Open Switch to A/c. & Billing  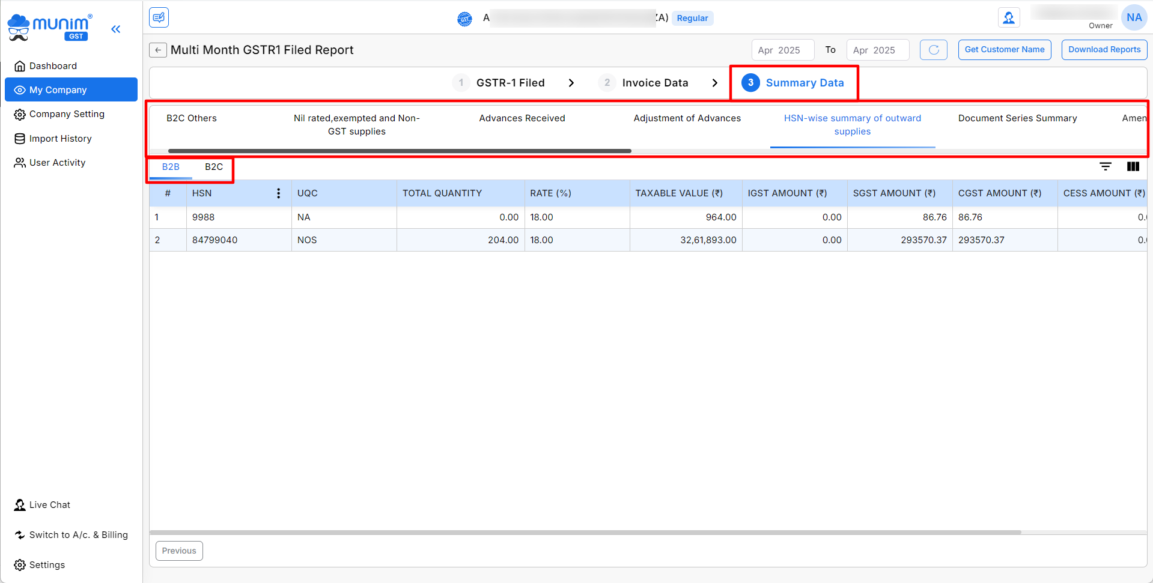(x=78, y=535)
